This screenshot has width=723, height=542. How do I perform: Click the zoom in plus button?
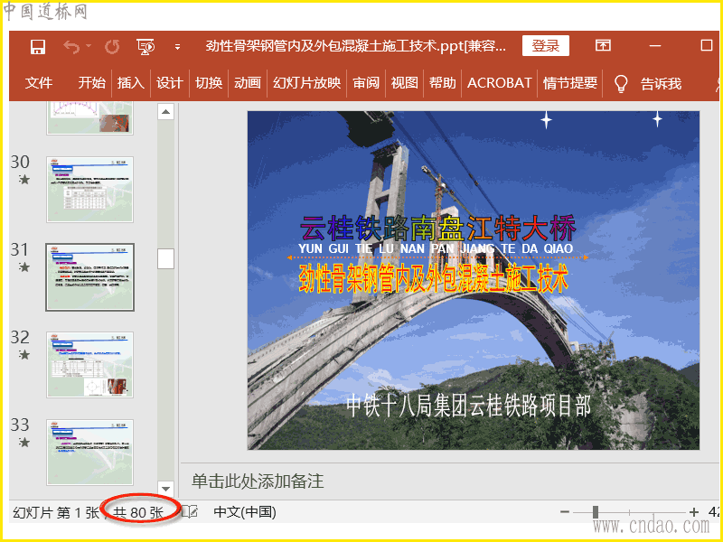click(x=694, y=512)
